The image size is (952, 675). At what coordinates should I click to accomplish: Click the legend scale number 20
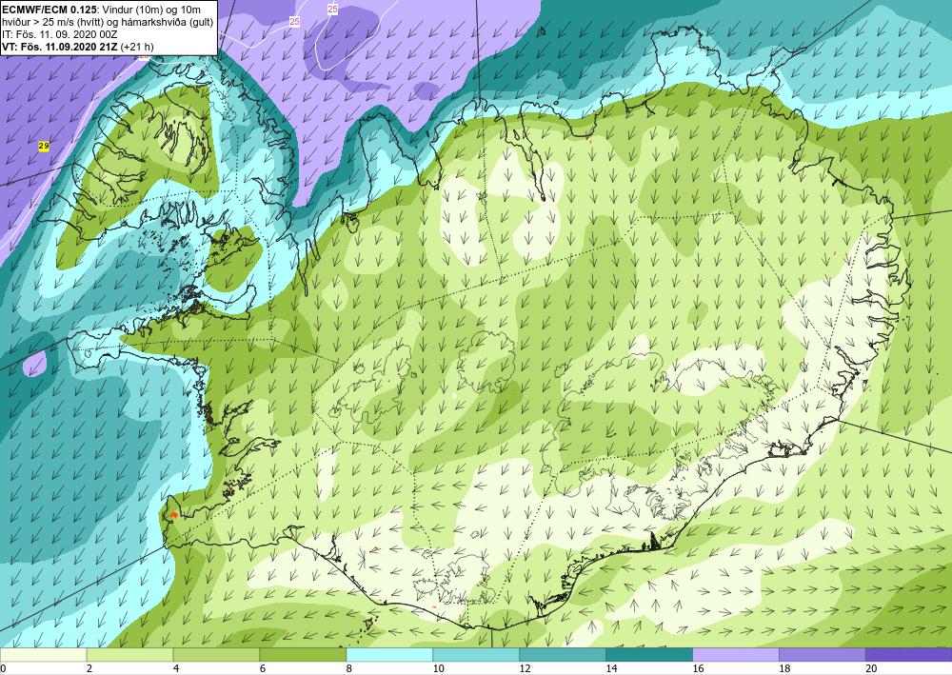pyautogui.click(x=871, y=668)
